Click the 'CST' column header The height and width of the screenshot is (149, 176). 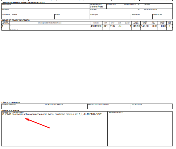[106, 23]
